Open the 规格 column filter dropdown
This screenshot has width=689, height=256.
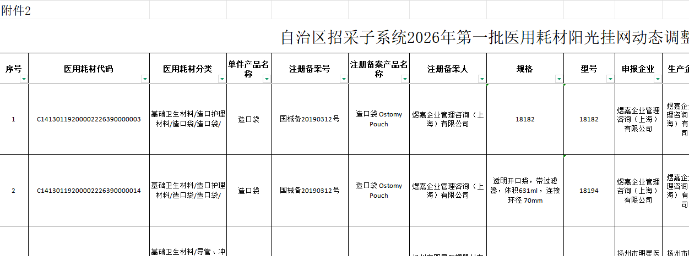click(x=560, y=79)
